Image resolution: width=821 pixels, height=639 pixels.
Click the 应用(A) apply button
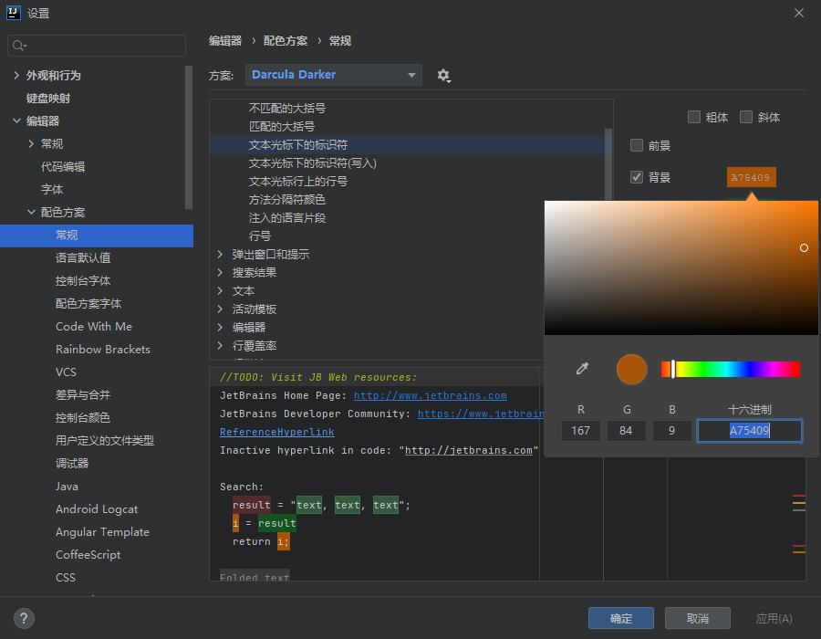774,618
